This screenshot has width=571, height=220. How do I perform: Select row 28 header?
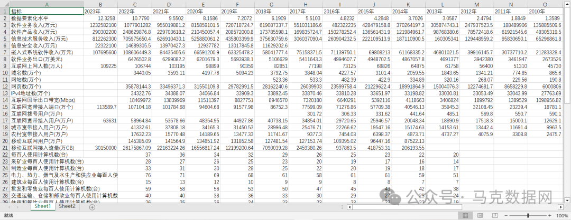pos(4,195)
